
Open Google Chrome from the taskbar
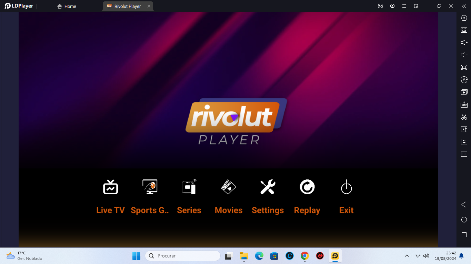tap(304, 256)
